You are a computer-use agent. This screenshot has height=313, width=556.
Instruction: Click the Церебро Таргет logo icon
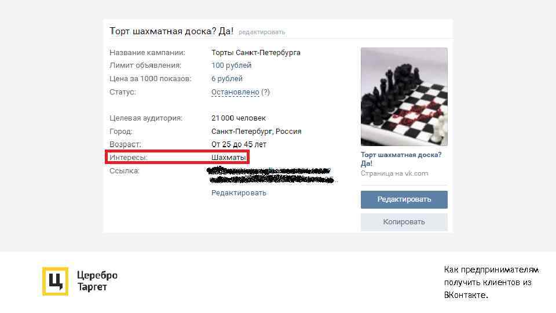56,281
